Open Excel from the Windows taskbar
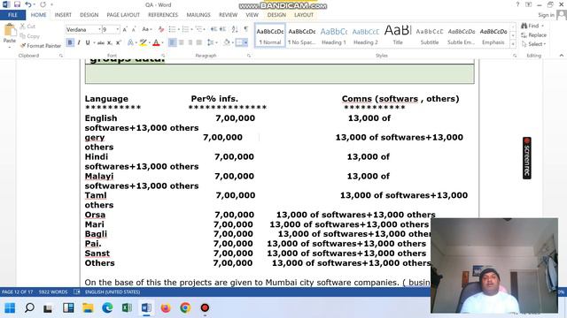The height and width of the screenshot is (318, 567). point(127,307)
